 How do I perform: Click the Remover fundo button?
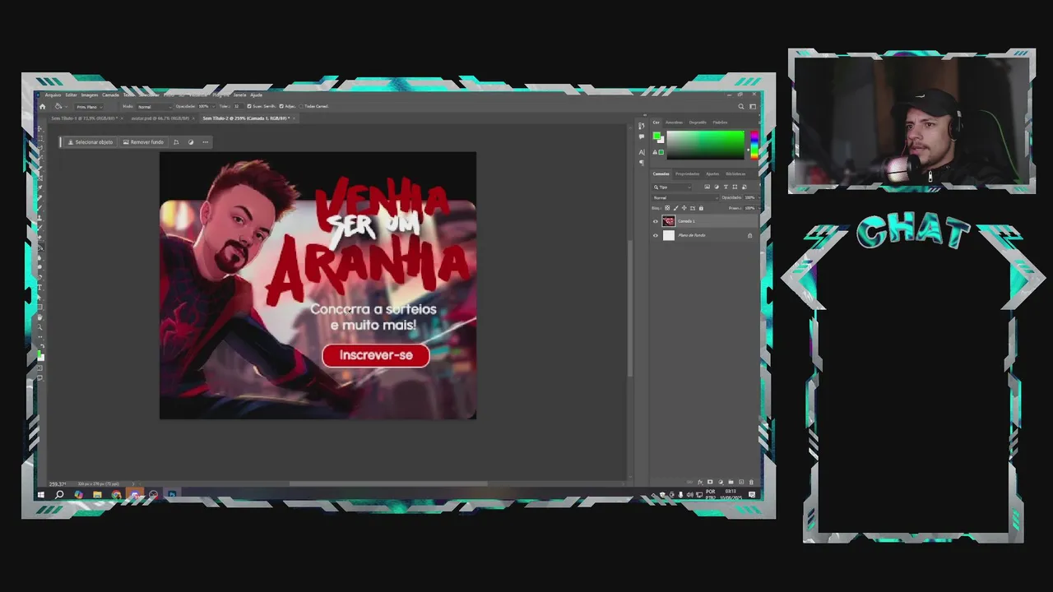tap(143, 142)
